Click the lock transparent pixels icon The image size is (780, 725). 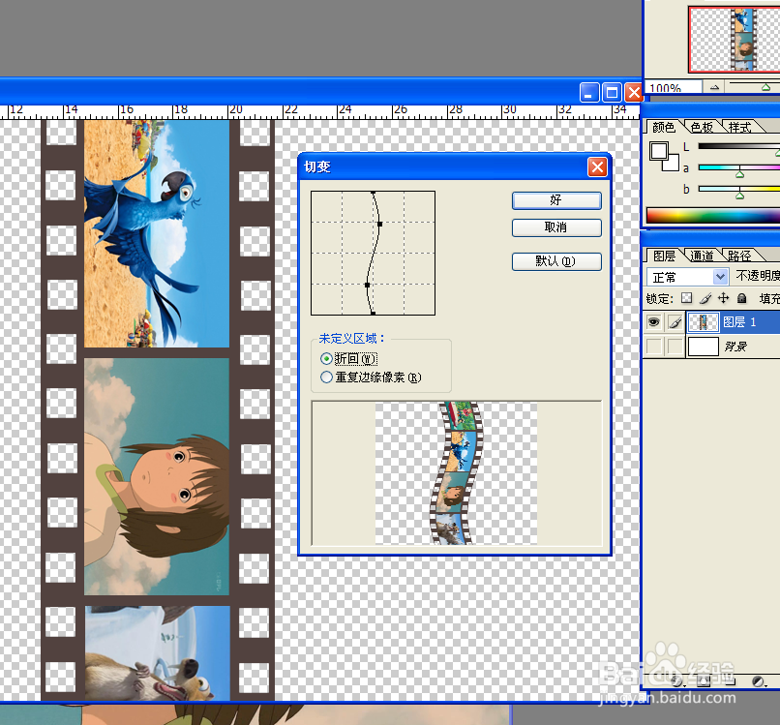click(x=686, y=298)
